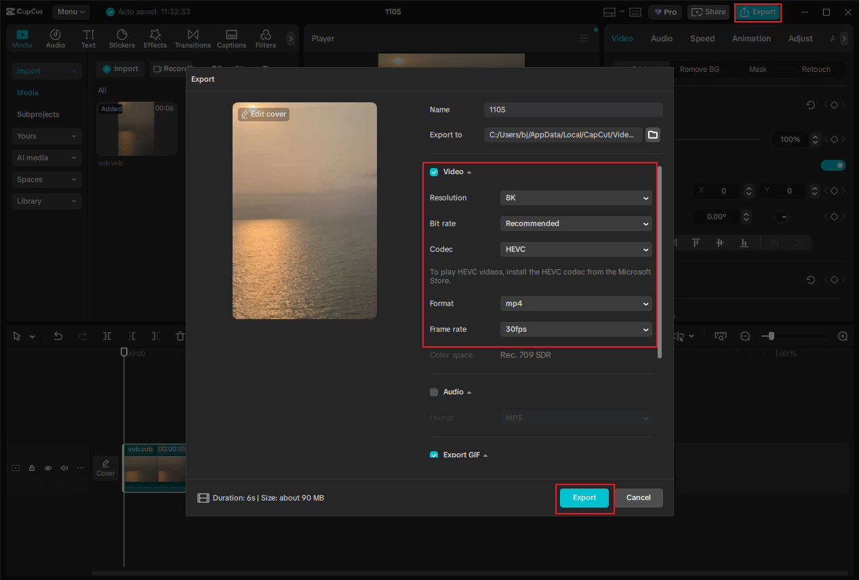Click the vob.vob media thumbnail

(136, 129)
